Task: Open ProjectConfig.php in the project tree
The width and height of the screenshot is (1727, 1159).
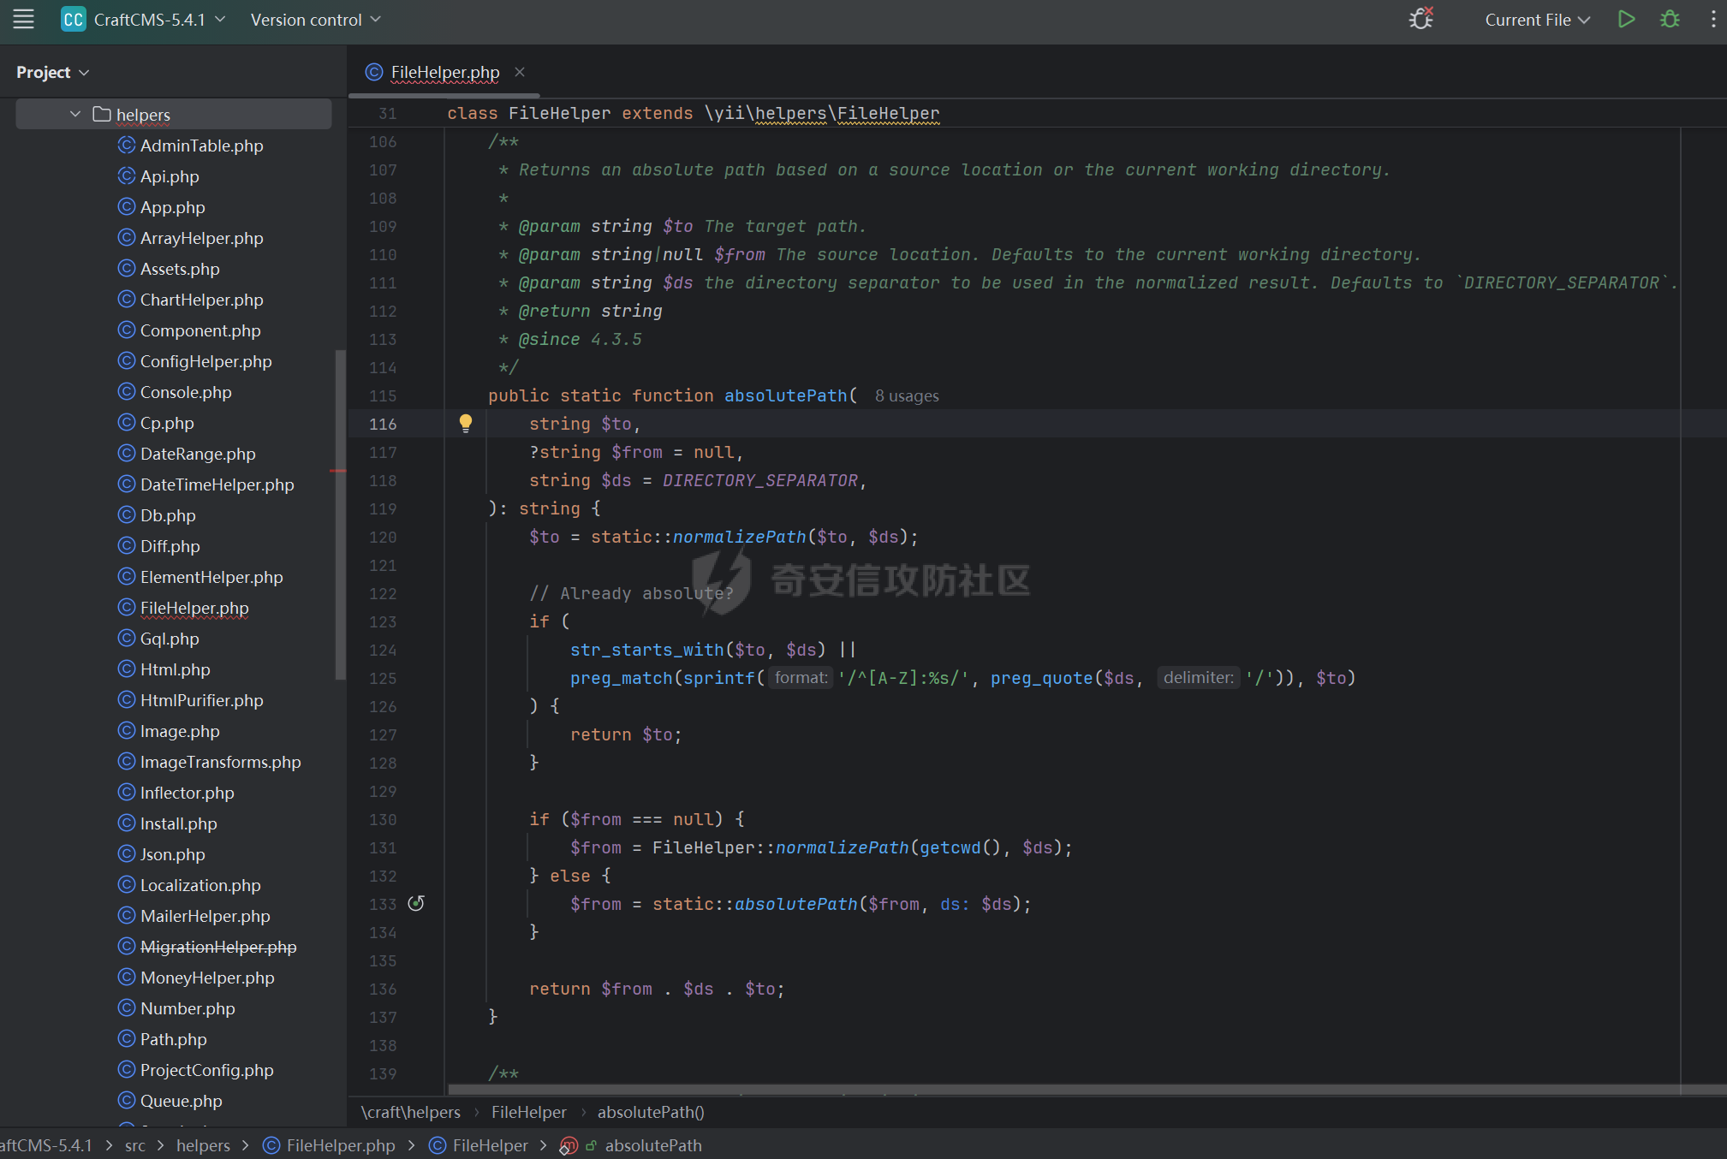Action: (206, 1070)
